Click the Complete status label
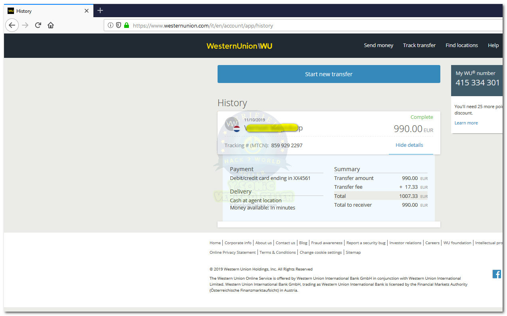 (422, 117)
